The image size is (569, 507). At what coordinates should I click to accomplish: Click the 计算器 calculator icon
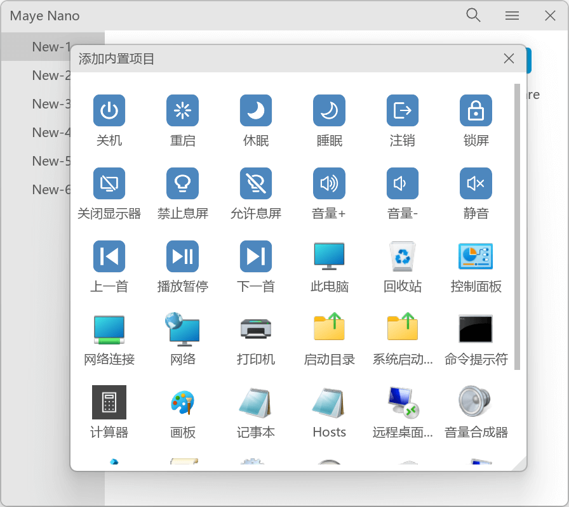click(109, 402)
